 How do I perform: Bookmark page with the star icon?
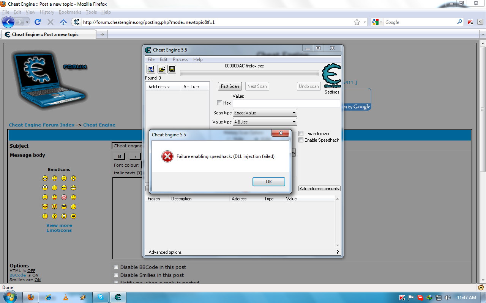pos(357,22)
